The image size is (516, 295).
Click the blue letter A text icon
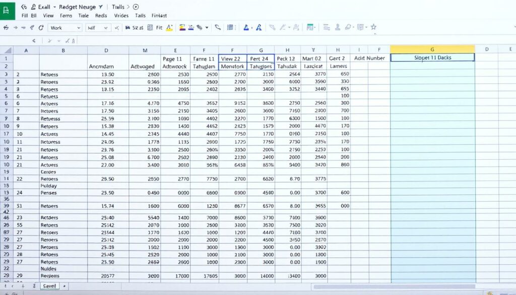click(259, 28)
